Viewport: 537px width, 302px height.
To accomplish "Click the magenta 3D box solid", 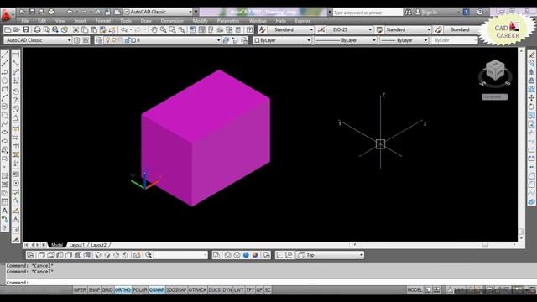I will click(206, 138).
